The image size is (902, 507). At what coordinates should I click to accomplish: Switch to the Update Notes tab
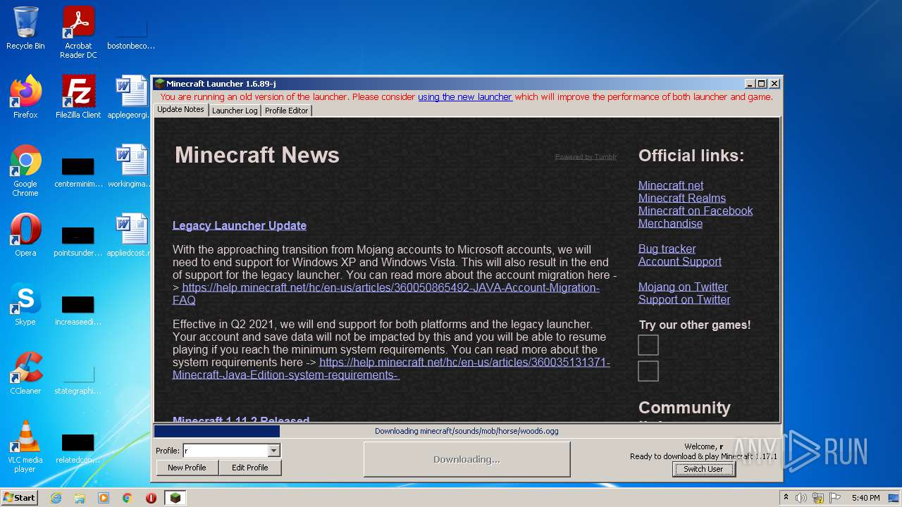[180, 110]
